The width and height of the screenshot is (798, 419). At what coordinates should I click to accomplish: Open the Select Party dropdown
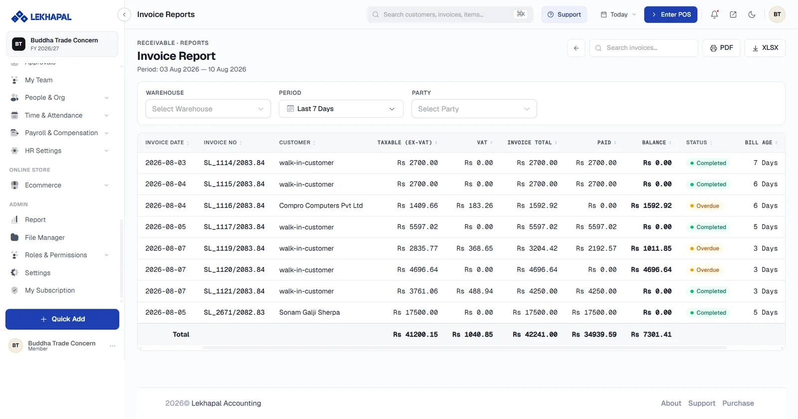coord(474,109)
